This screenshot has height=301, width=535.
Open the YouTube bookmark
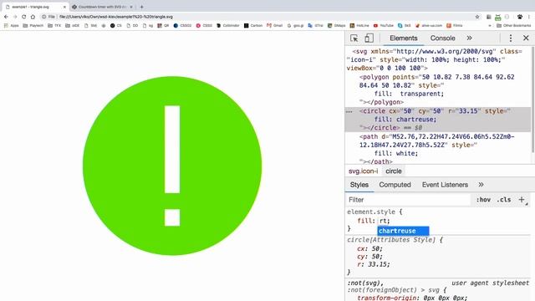[x=384, y=26]
